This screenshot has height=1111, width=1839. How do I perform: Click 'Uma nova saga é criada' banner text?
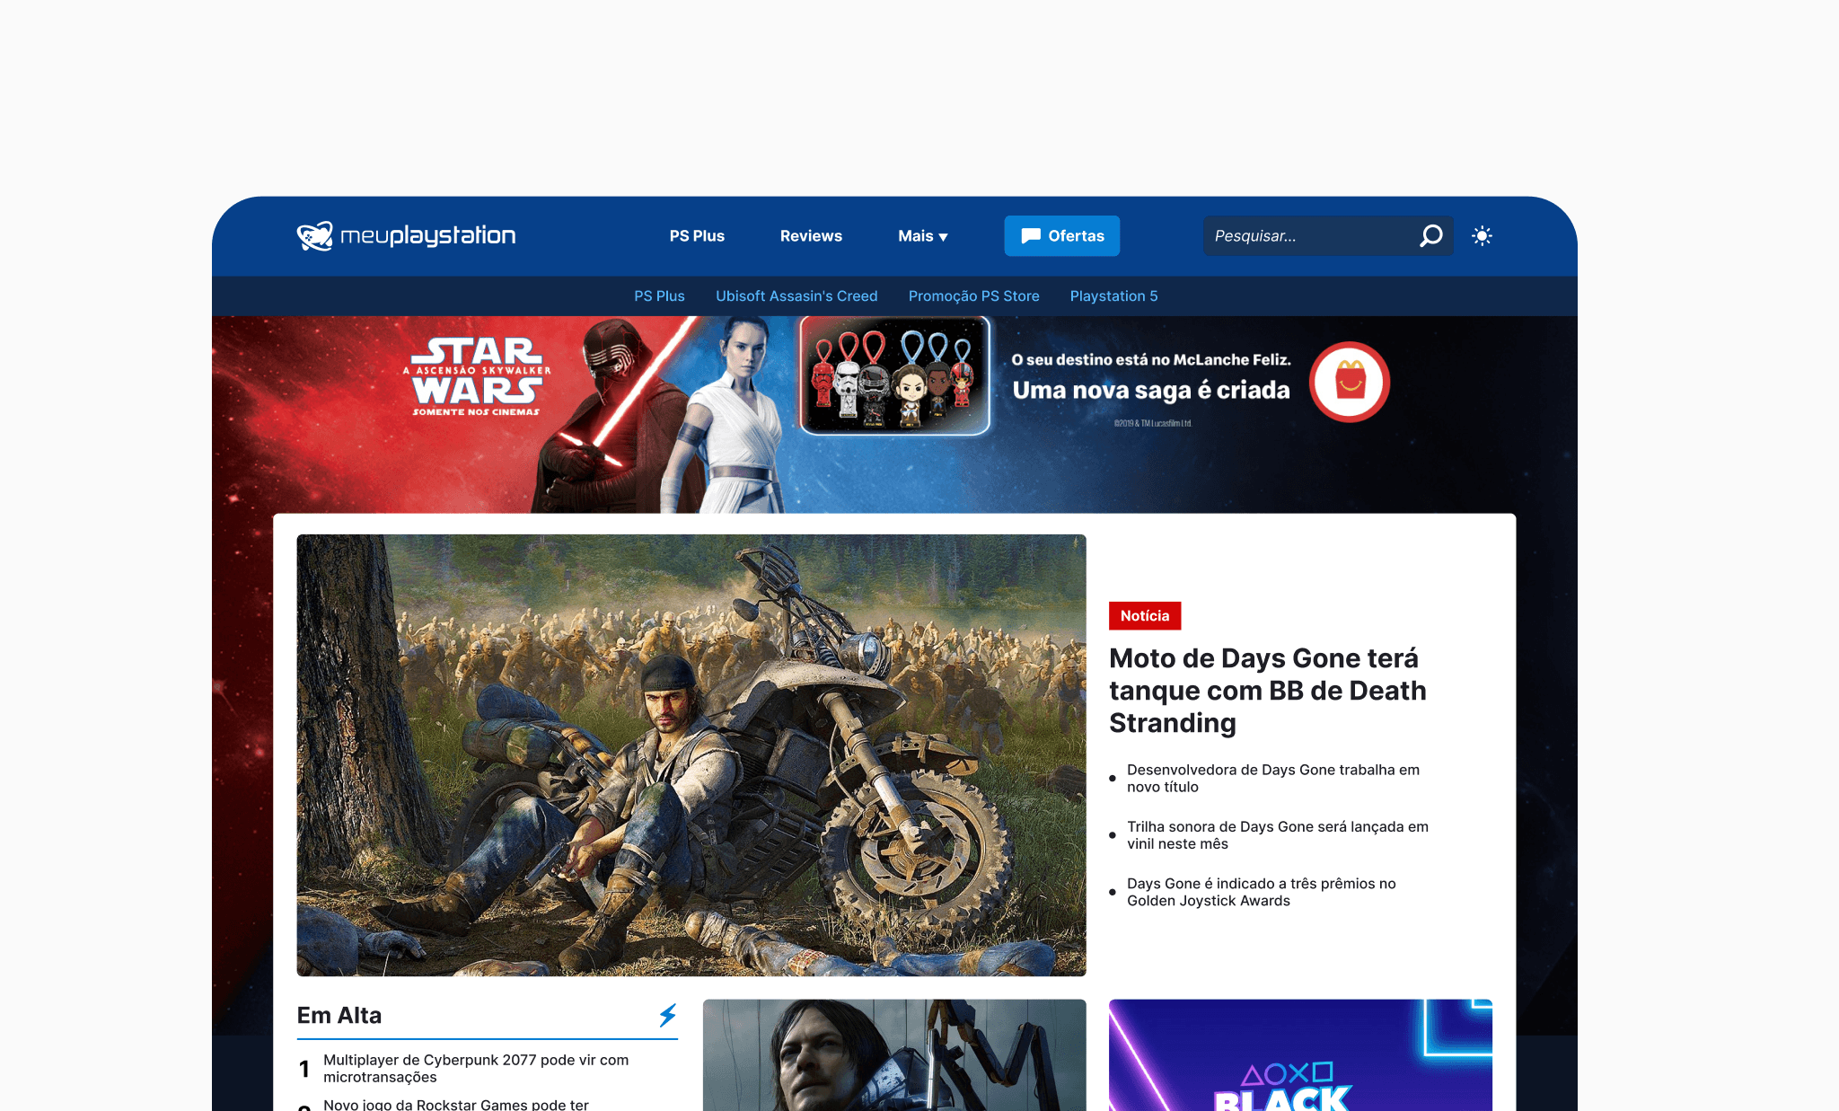(1151, 391)
